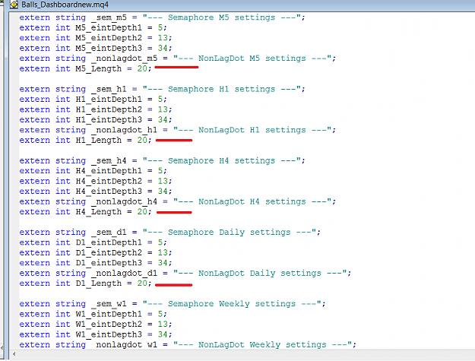
Task: Click line 'extern int H4_eintDepth1 = 5;'
Action: [93, 171]
